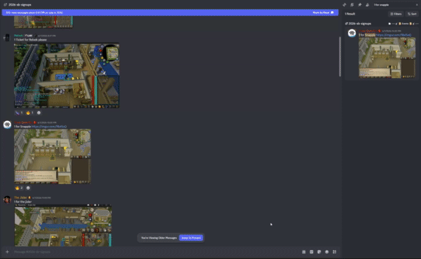The width and height of the screenshot is (421, 259).
Task: Add reaction under the Snapple message
Action: [x=28, y=188]
